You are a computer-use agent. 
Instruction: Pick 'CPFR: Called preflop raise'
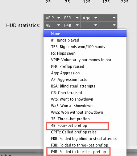coord(85,132)
